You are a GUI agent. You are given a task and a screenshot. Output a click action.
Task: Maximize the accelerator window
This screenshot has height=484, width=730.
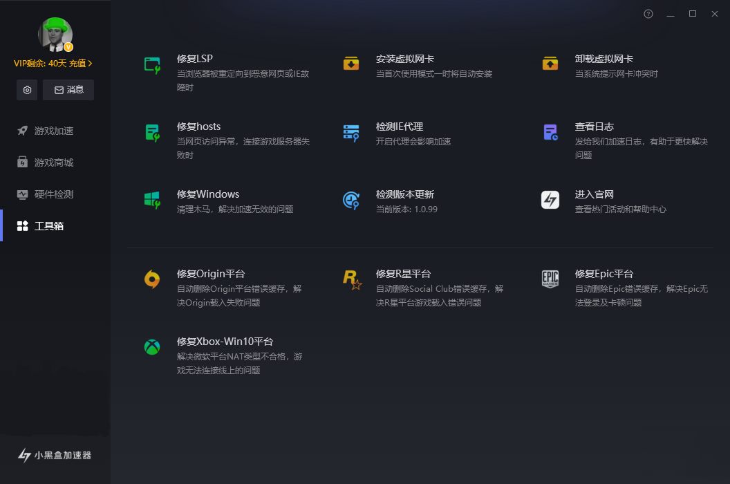pyautogui.click(x=693, y=14)
